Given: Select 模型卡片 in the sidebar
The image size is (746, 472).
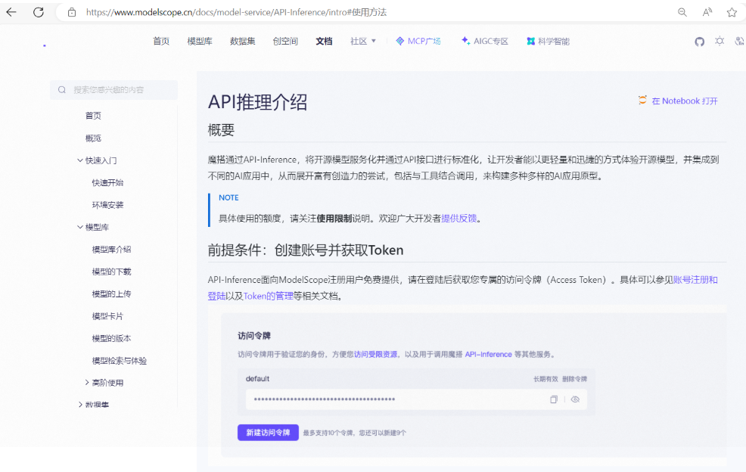Looking at the screenshot, I should coord(107,316).
